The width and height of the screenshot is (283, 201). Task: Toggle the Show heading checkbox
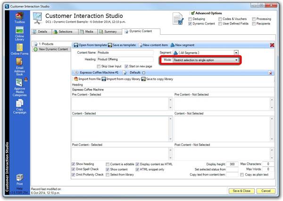73,164
